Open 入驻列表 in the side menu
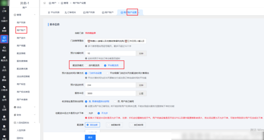 (21, 130)
